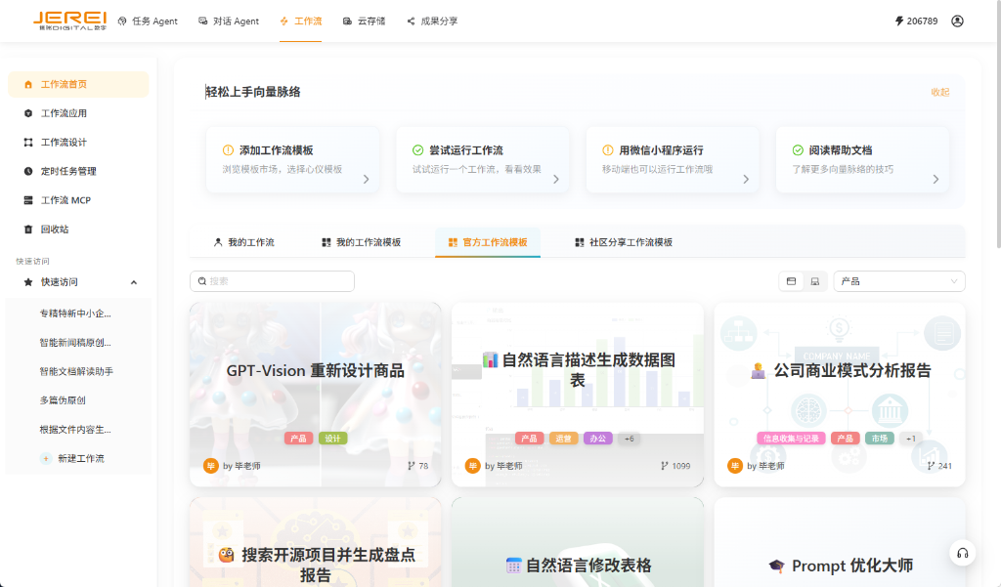The width and height of the screenshot is (1001, 587).
Task: Open GPT-Vision 重新设计商品 template card
Action: 316,395
